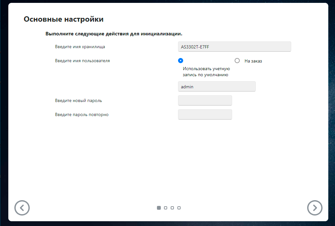This screenshot has width=335, height=226.
Task: Click the 'Введите новый пароль' label
Action: 78,100
